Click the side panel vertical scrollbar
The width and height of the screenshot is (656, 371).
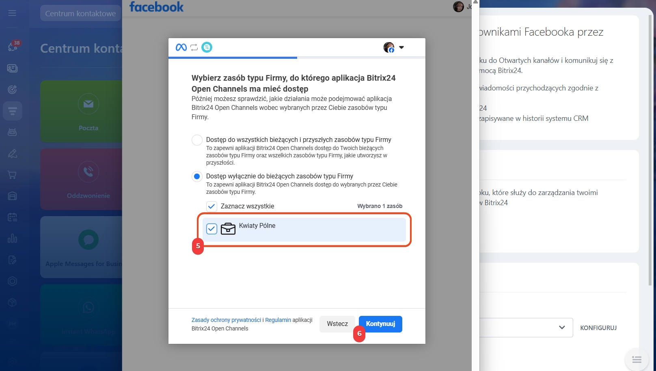650,150
